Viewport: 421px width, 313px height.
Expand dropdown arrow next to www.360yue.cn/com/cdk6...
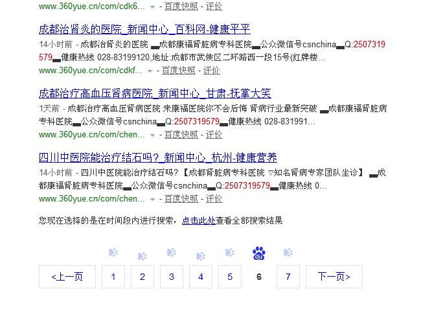click(x=152, y=7)
